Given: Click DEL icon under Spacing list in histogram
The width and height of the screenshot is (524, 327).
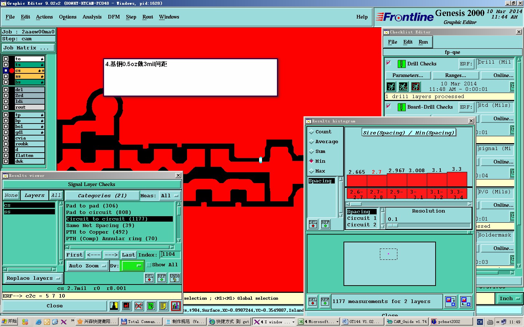Looking at the screenshot, I should click(313, 224).
